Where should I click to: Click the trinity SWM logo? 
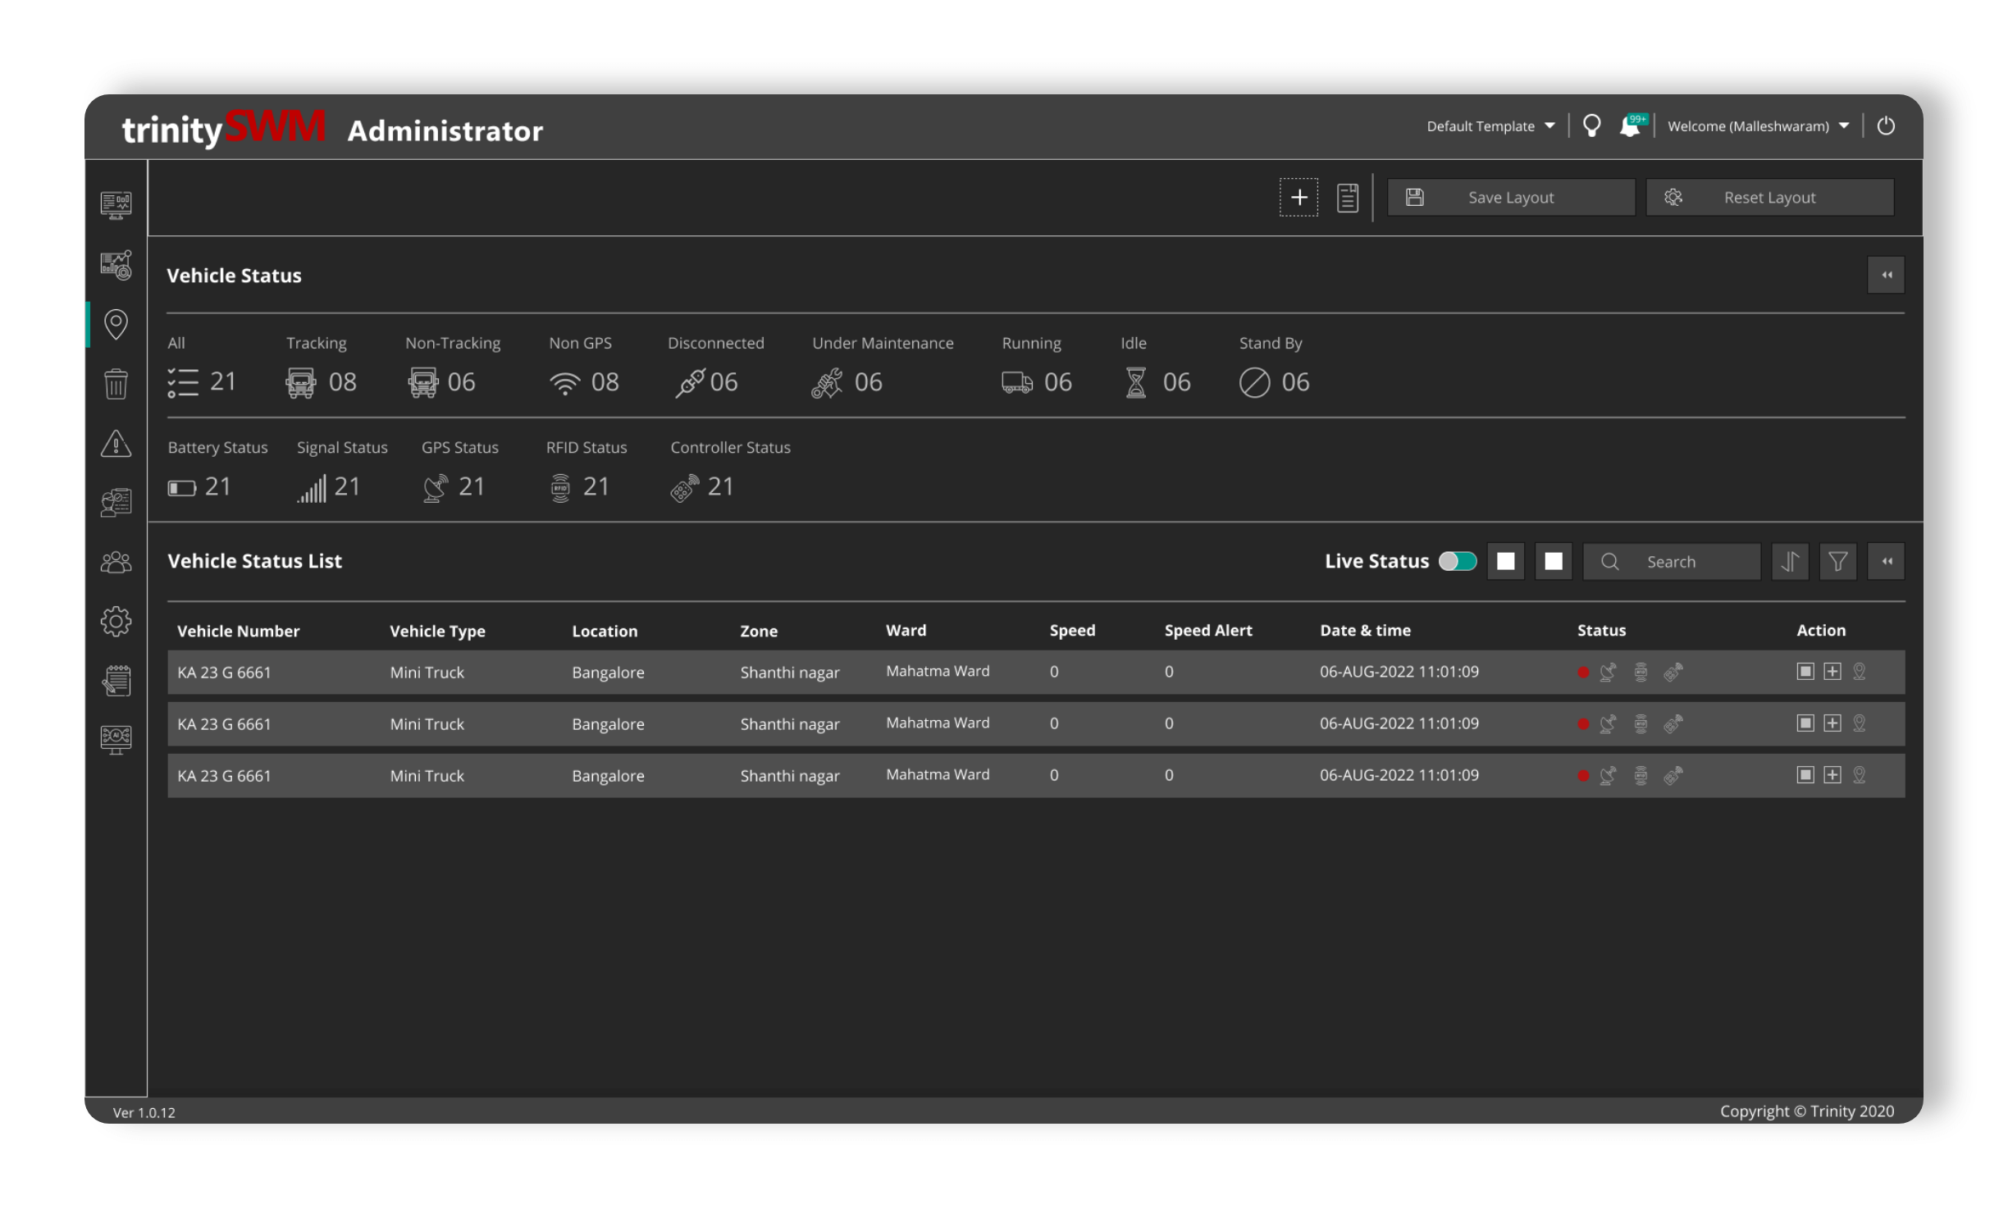click(223, 128)
